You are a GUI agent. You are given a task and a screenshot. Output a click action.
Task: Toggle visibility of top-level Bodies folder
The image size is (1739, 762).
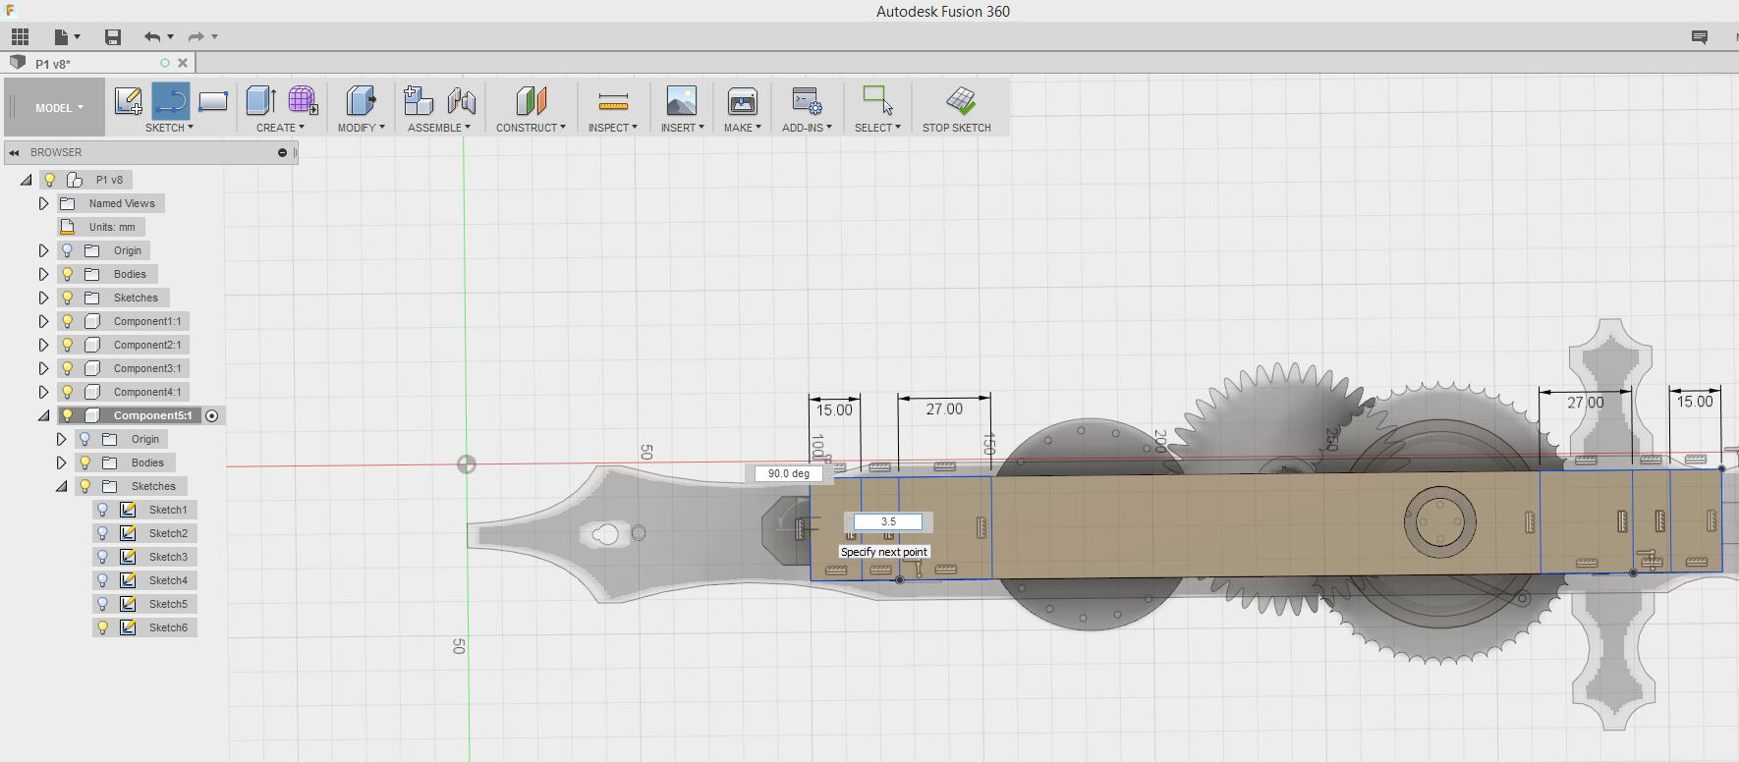coord(68,274)
